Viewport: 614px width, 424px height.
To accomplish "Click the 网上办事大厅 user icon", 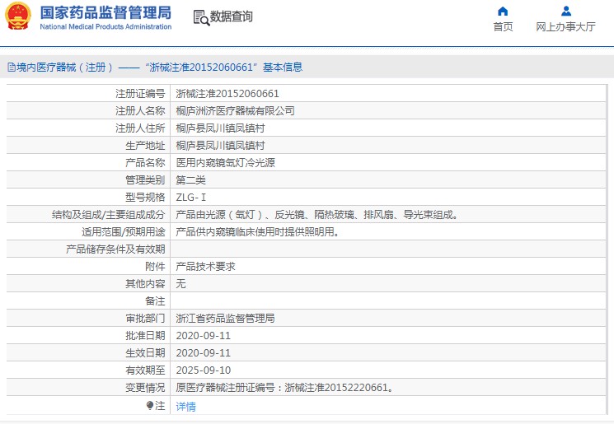I will pyautogui.click(x=566, y=11).
